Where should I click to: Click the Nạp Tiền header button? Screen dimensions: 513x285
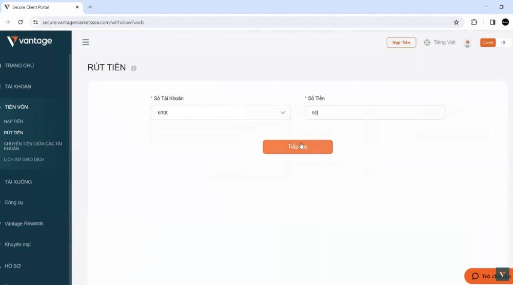coord(401,43)
